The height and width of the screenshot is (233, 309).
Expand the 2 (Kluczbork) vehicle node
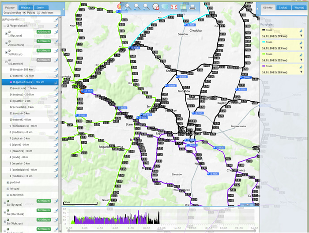point(6,42)
